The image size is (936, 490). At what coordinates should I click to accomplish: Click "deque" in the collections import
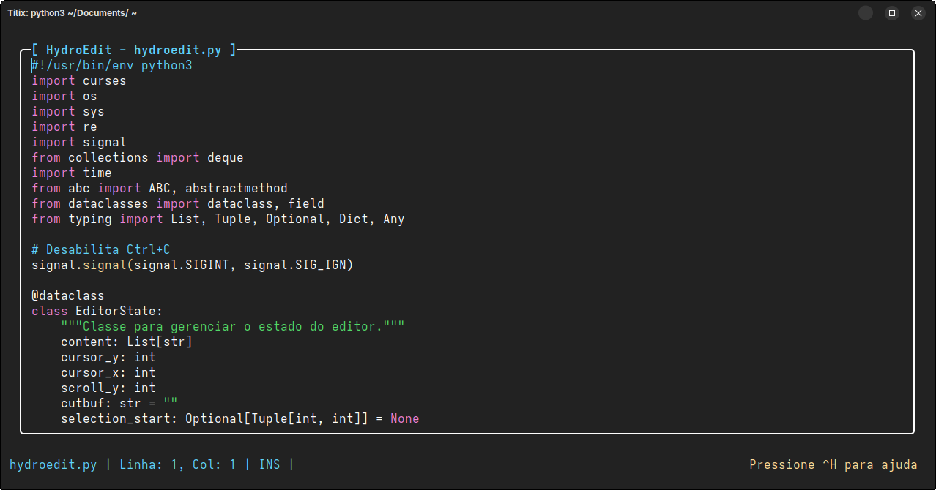click(225, 158)
